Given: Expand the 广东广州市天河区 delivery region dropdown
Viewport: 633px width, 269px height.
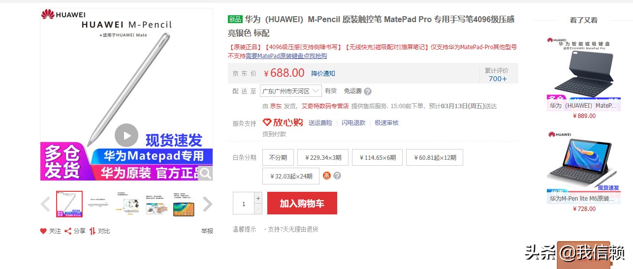Looking at the screenshot, I should click(x=290, y=91).
